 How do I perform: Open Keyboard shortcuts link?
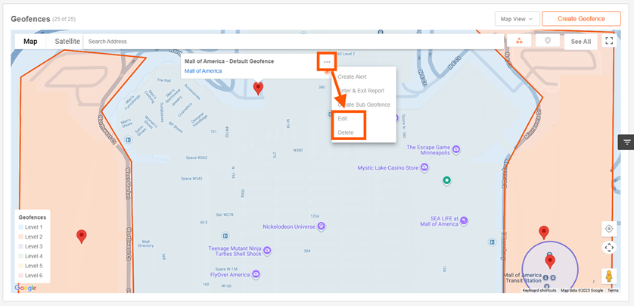539,290
